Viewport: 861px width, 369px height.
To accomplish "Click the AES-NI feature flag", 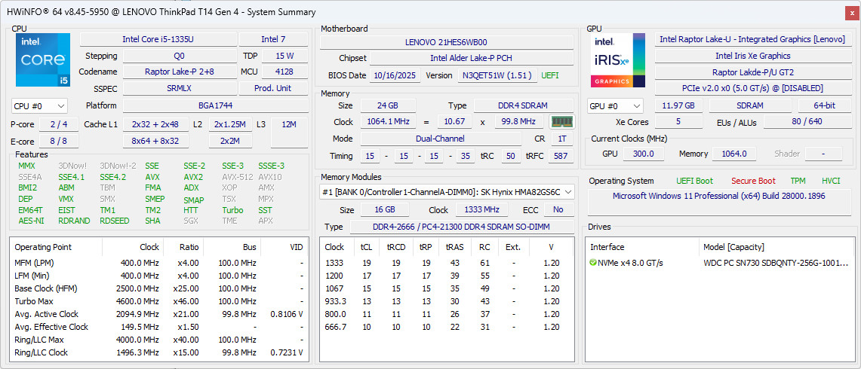I will 31,221.
